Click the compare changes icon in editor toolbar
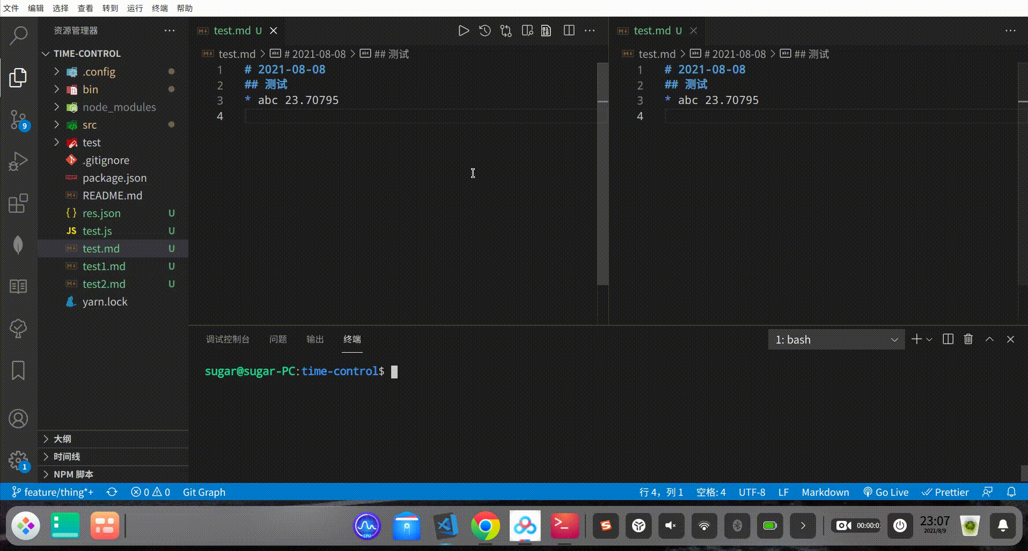 (x=506, y=31)
